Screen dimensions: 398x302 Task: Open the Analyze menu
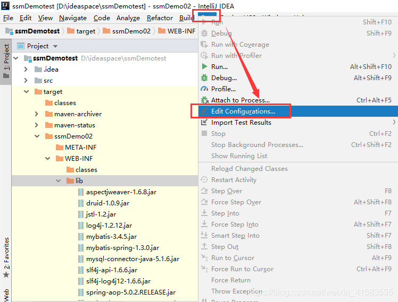point(128,18)
